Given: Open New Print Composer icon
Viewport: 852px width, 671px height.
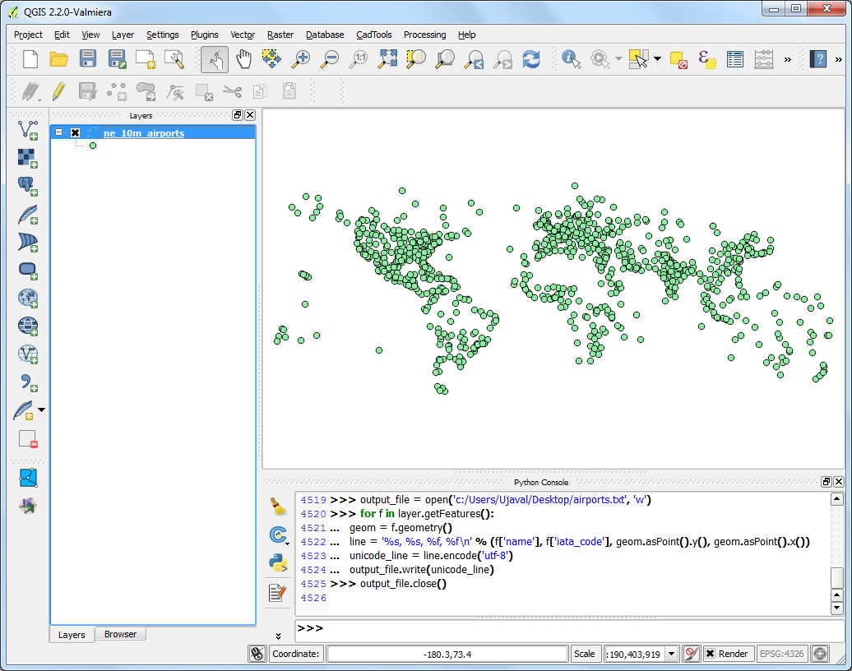Looking at the screenshot, I should click(146, 58).
